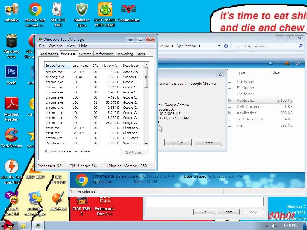Launch the 'NOT PISSED BIRD GAME' icon

pyautogui.click(x=105, y=9)
